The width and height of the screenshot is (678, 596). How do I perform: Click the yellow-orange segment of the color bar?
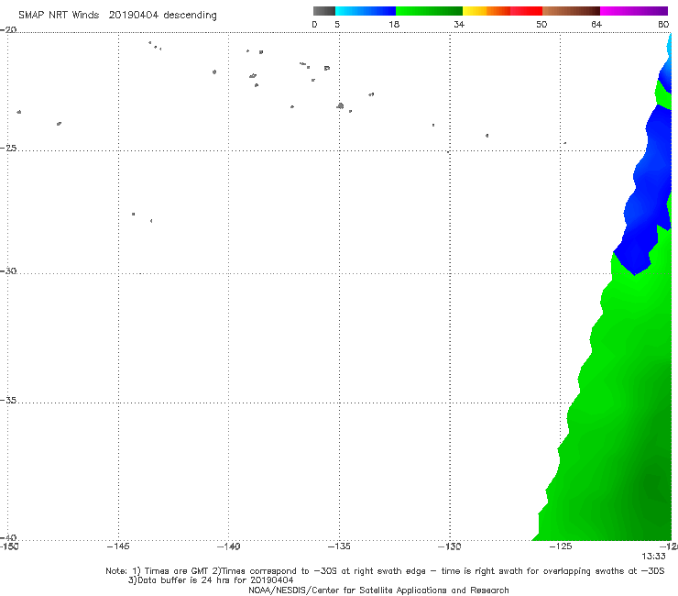click(487, 11)
